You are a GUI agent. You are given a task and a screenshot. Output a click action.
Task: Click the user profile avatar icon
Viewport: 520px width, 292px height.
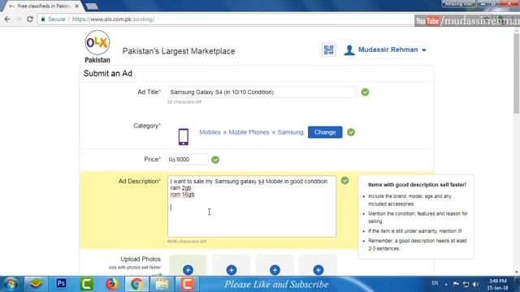tap(349, 50)
